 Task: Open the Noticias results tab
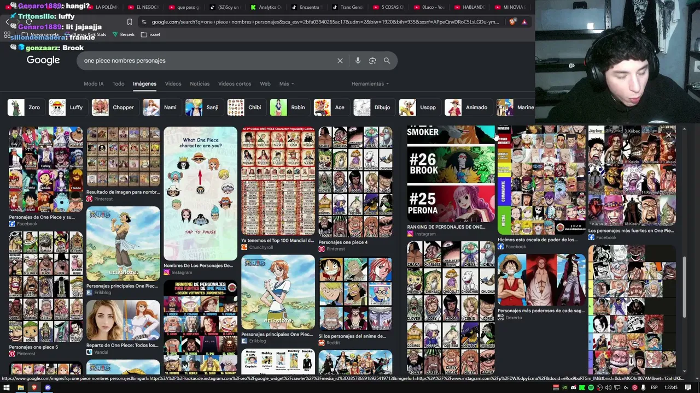[x=200, y=84]
